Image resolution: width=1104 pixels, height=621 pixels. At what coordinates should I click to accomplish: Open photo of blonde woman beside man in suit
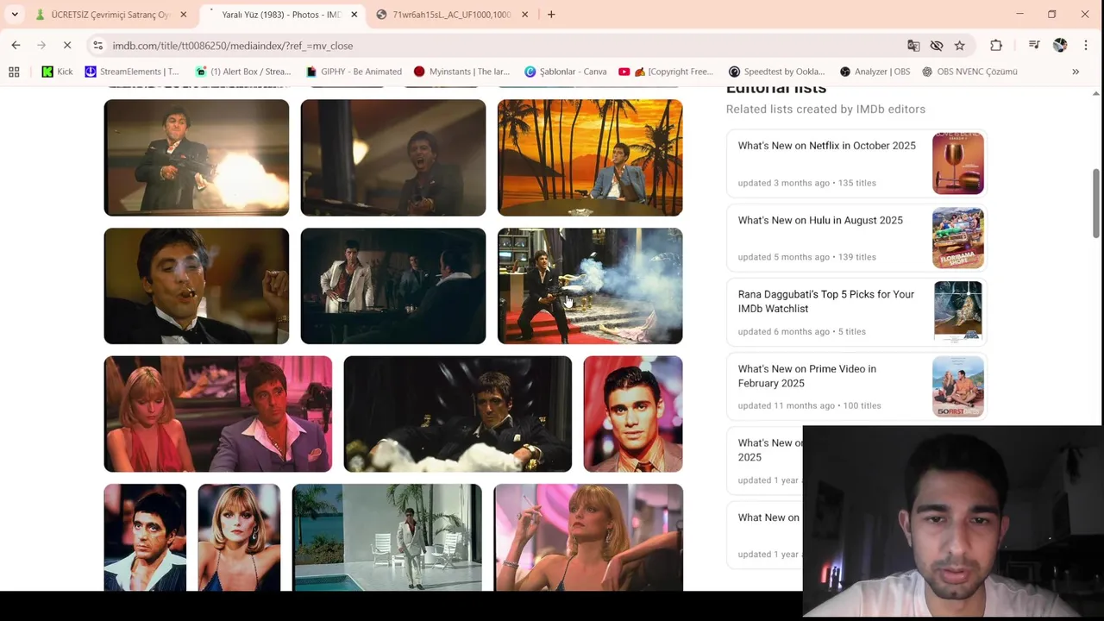218,414
